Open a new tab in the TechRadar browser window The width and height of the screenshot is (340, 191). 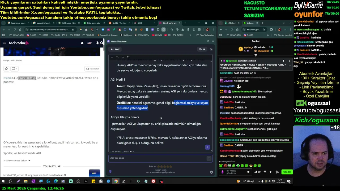click(x=185, y=23)
